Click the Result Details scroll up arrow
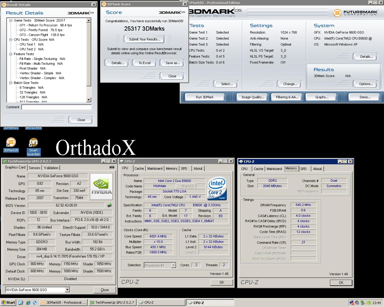Image resolution: width=384 pixels, height=307 pixels. 88,20
